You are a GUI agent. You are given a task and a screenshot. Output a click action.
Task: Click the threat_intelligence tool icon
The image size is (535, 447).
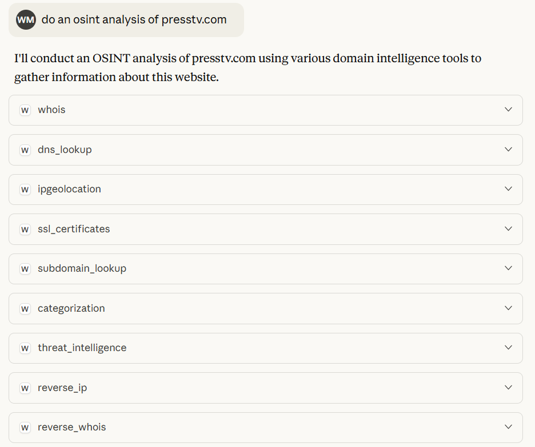[x=25, y=348]
